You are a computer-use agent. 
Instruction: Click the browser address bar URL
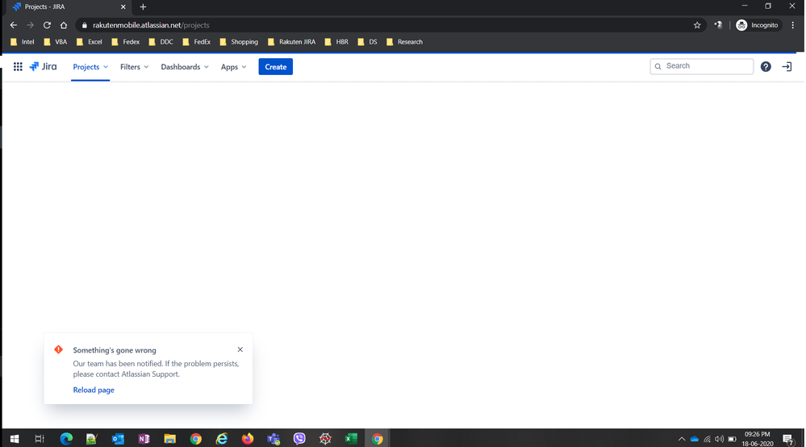(x=151, y=25)
